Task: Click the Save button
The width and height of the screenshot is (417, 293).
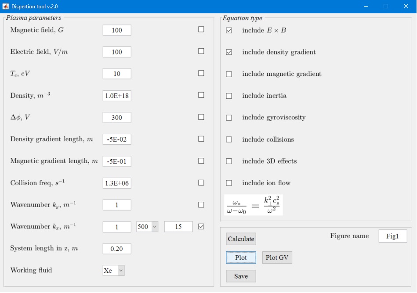Action: (x=241, y=276)
